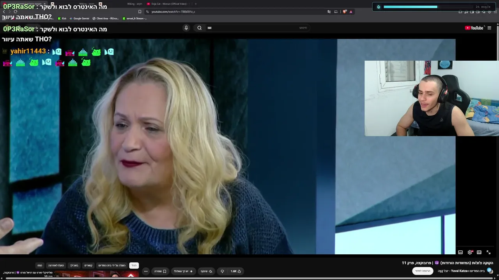This screenshot has width=499, height=280.
Task: Subscribe to the Yuval Katza channel
Action: (423, 271)
